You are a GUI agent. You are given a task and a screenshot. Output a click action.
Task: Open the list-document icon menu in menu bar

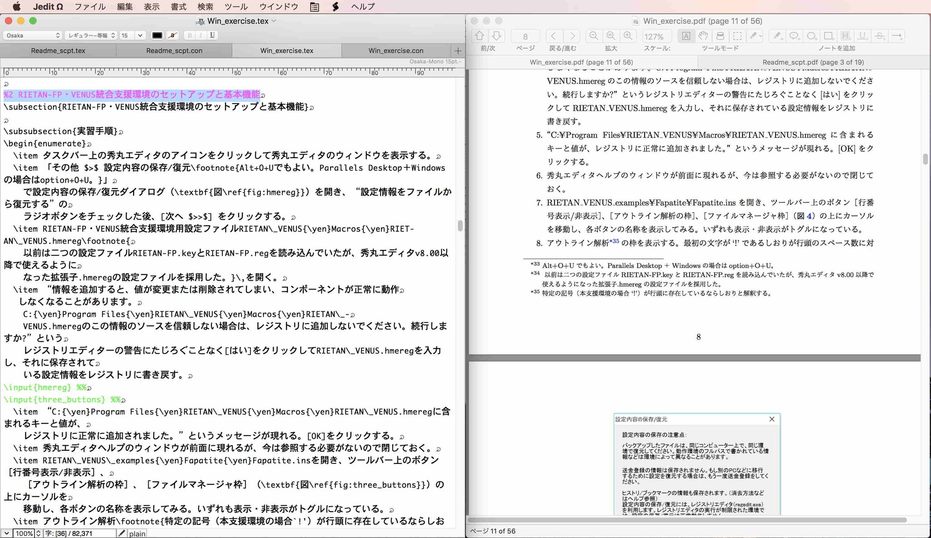point(314,6)
